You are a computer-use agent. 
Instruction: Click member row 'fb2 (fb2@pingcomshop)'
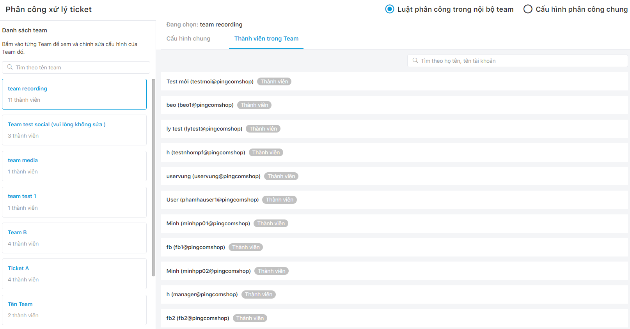[394, 318]
